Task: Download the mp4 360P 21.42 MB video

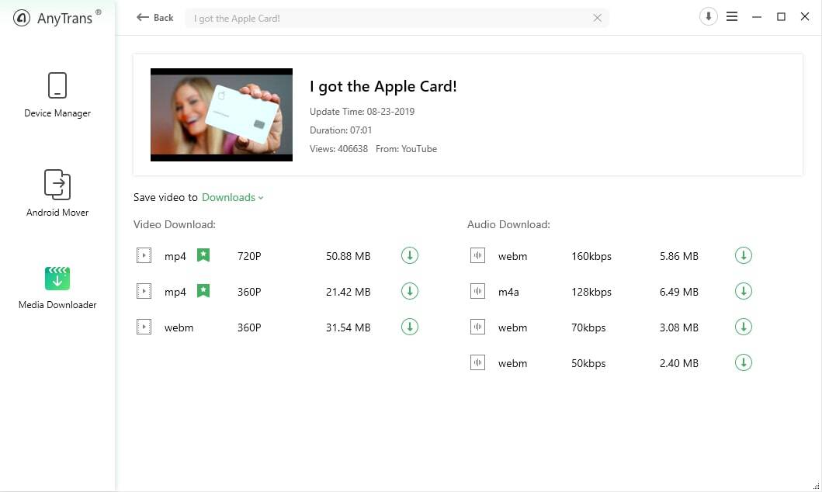Action: click(x=409, y=291)
